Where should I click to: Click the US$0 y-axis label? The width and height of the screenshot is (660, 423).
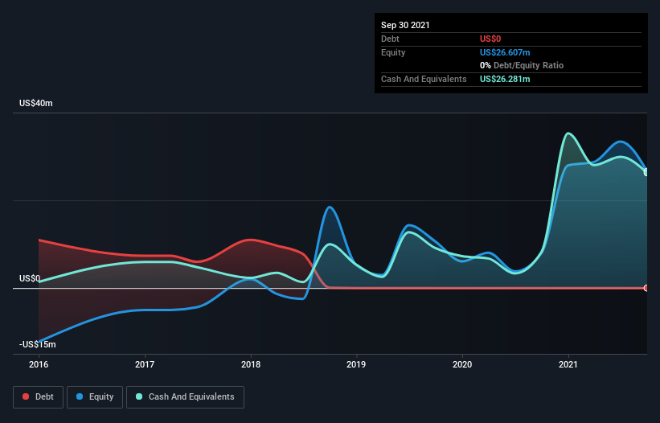pos(31,278)
